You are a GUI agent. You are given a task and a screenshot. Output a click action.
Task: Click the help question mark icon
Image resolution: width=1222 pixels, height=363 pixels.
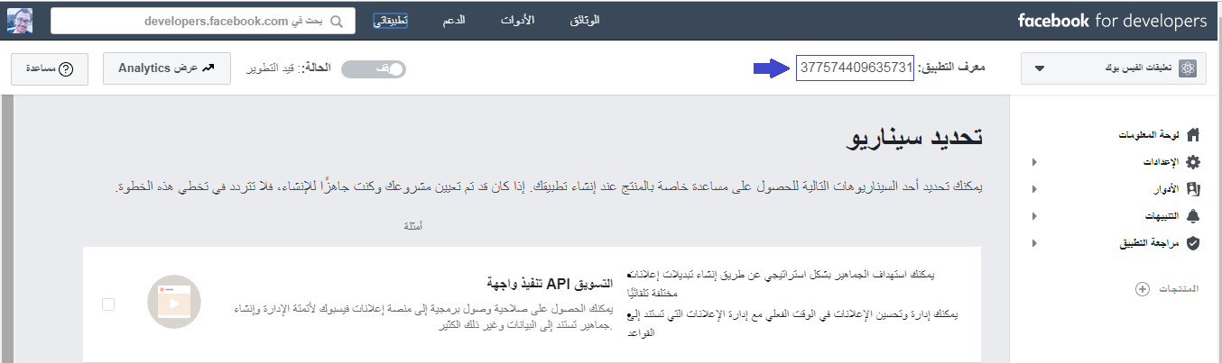point(66,68)
